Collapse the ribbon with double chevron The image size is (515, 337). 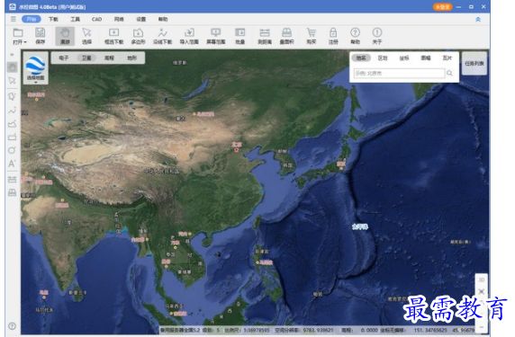point(478,20)
